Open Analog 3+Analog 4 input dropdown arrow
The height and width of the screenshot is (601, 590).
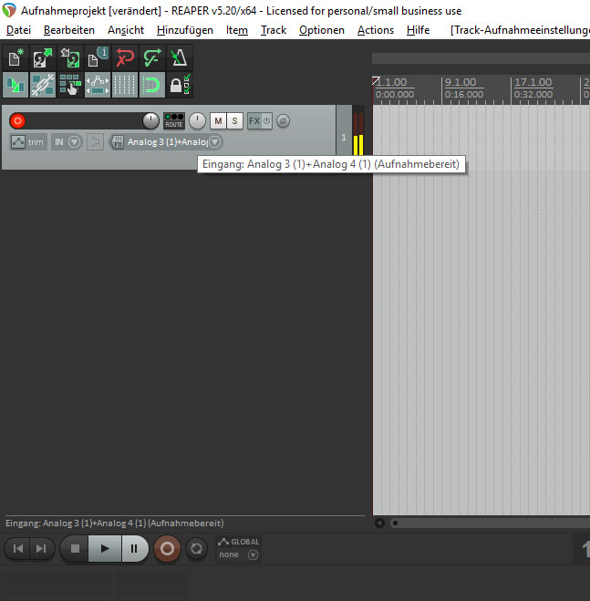pyautogui.click(x=215, y=142)
